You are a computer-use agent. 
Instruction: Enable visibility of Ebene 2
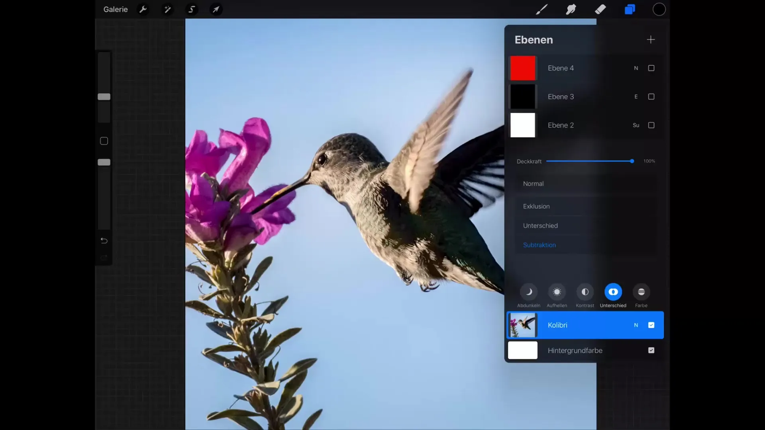[651, 125]
